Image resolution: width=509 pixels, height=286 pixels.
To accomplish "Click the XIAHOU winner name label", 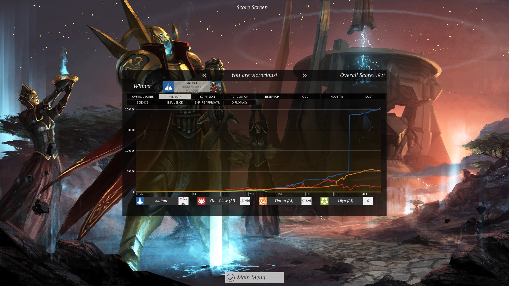I will click(x=192, y=83).
